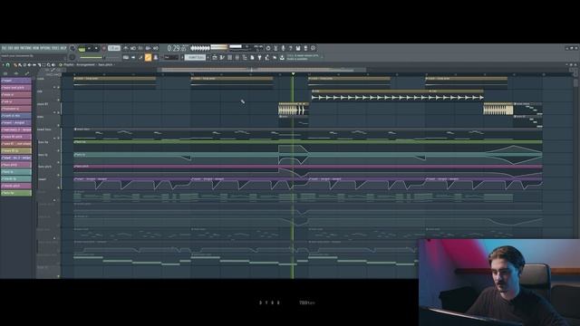Toggle the playlist magnet snap icon
The image size is (580, 326).
point(8,65)
